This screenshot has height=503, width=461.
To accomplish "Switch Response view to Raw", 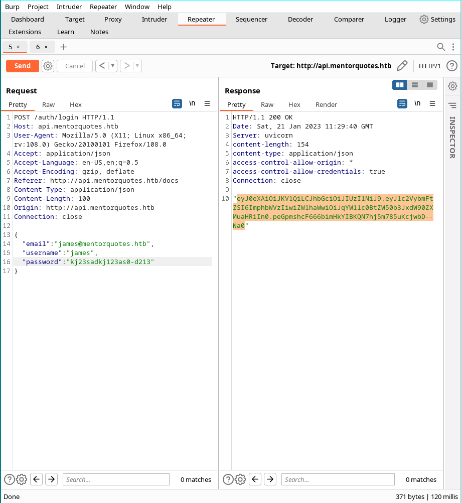I will point(267,104).
